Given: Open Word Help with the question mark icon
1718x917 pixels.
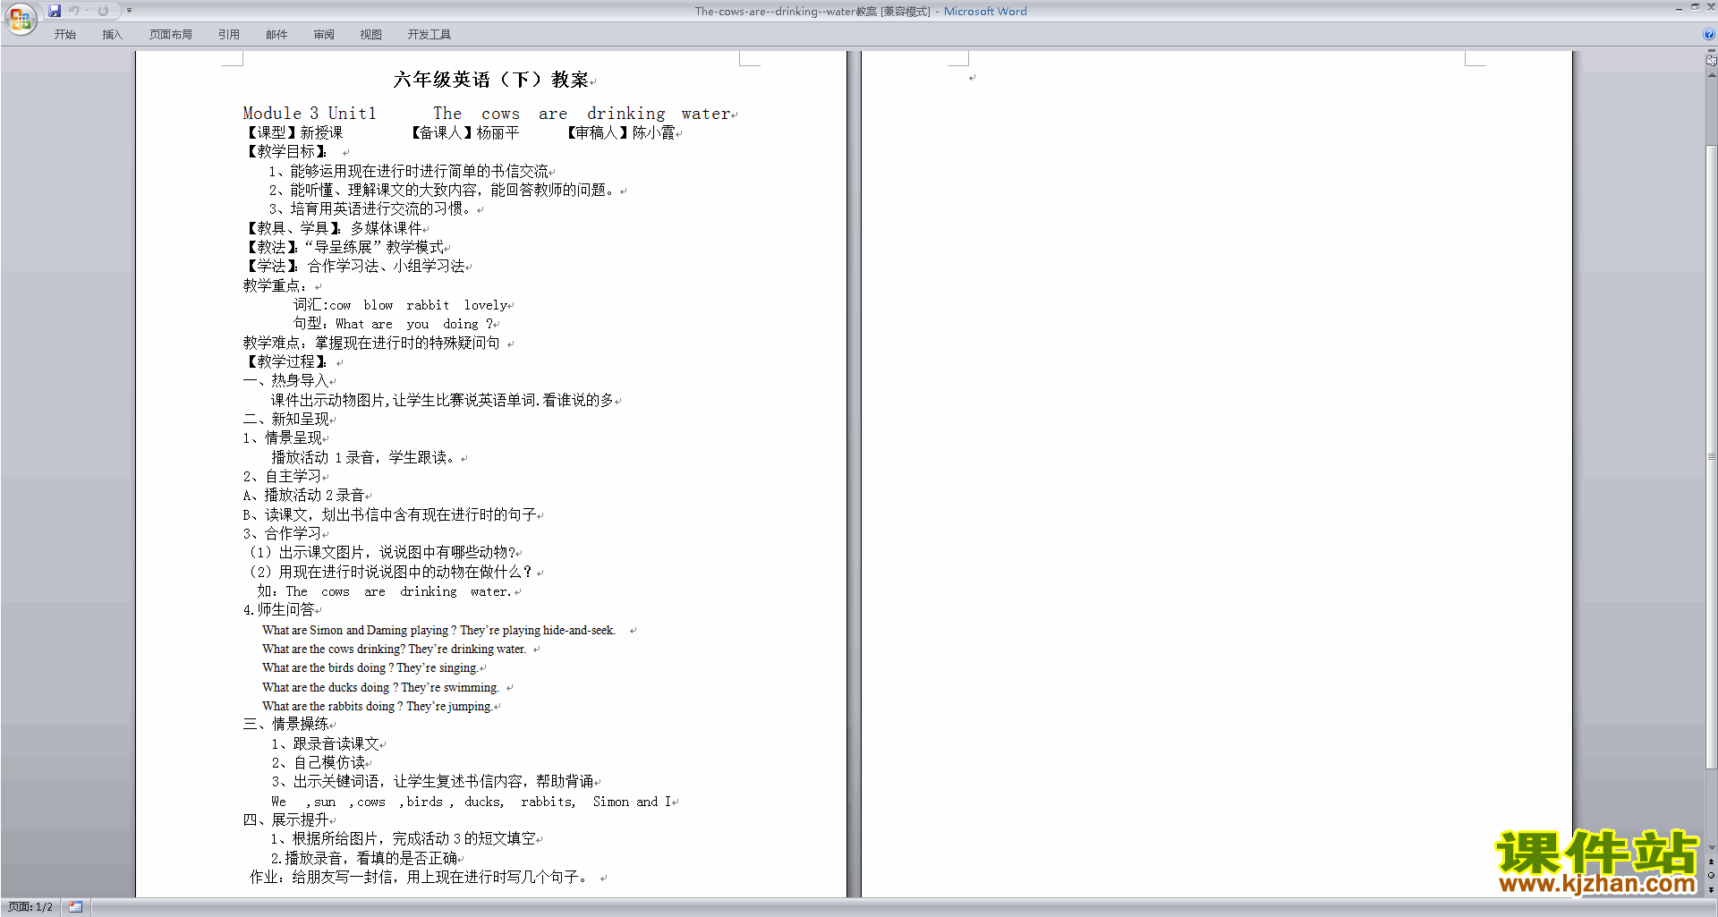Looking at the screenshot, I should (x=1709, y=35).
